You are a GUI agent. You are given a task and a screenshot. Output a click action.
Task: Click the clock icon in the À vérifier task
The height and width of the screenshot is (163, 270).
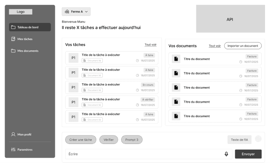(137, 105)
